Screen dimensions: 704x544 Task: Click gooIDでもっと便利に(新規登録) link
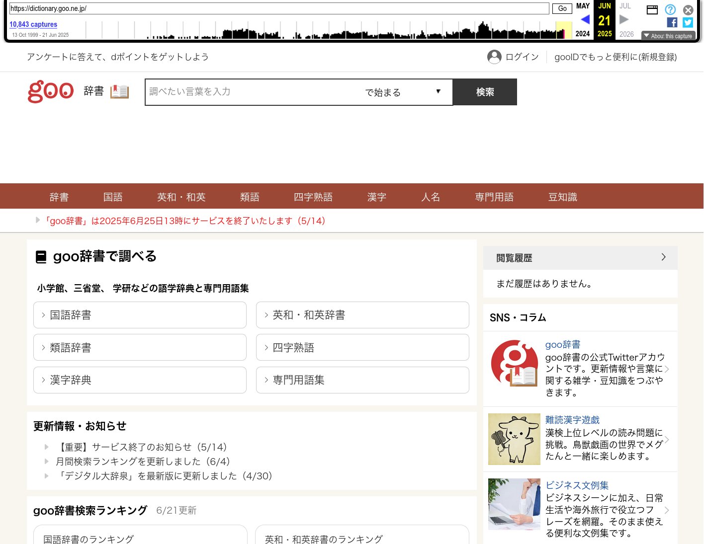tap(616, 57)
